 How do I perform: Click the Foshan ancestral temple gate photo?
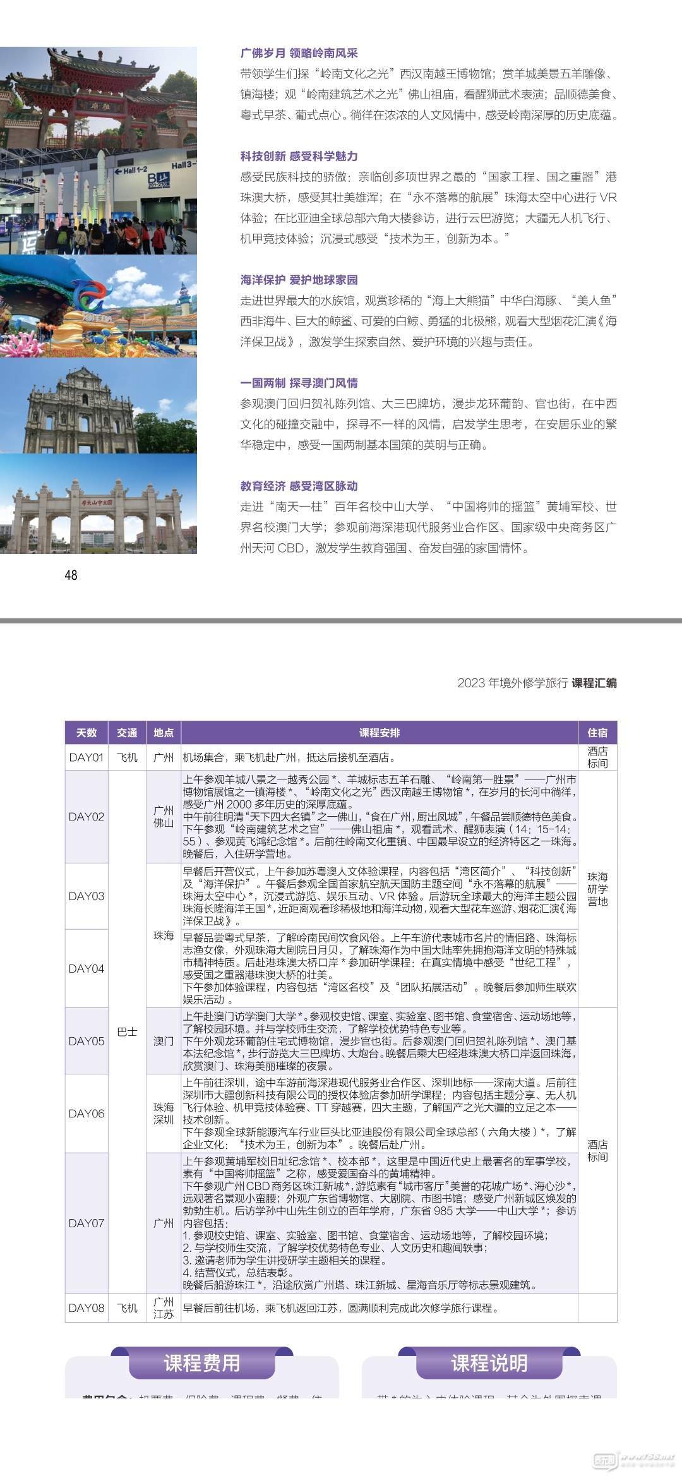tap(98, 98)
